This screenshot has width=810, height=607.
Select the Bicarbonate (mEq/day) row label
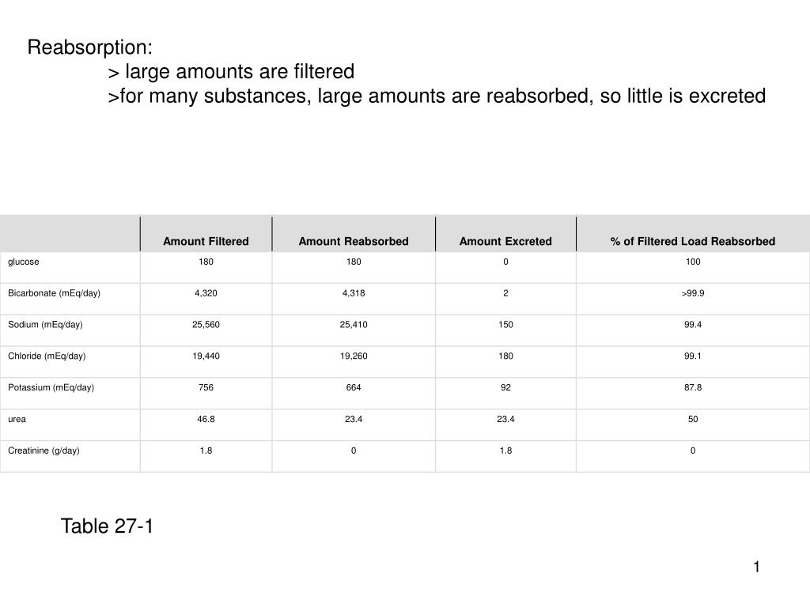tap(54, 293)
